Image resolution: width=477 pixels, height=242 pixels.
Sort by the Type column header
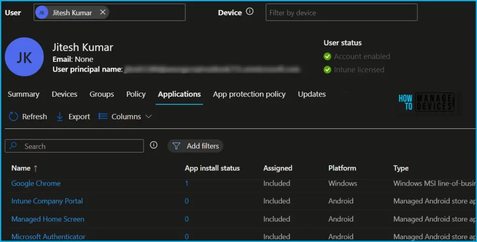coord(401,168)
